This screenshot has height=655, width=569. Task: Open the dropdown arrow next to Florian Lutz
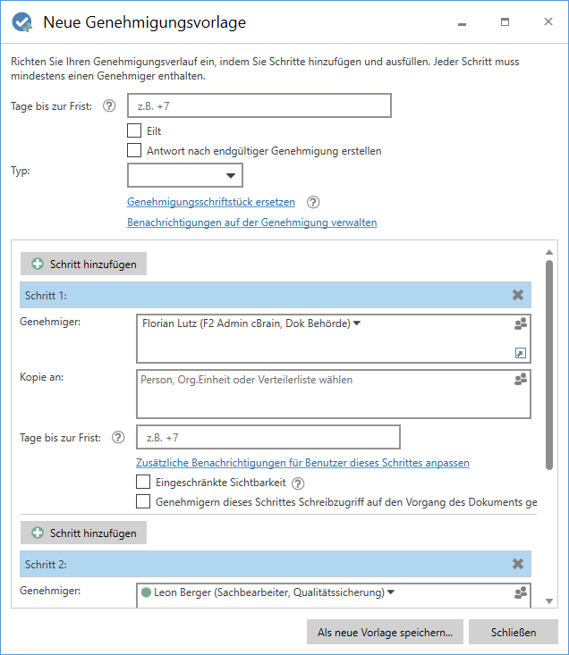pyautogui.click(x=357, y=323)
